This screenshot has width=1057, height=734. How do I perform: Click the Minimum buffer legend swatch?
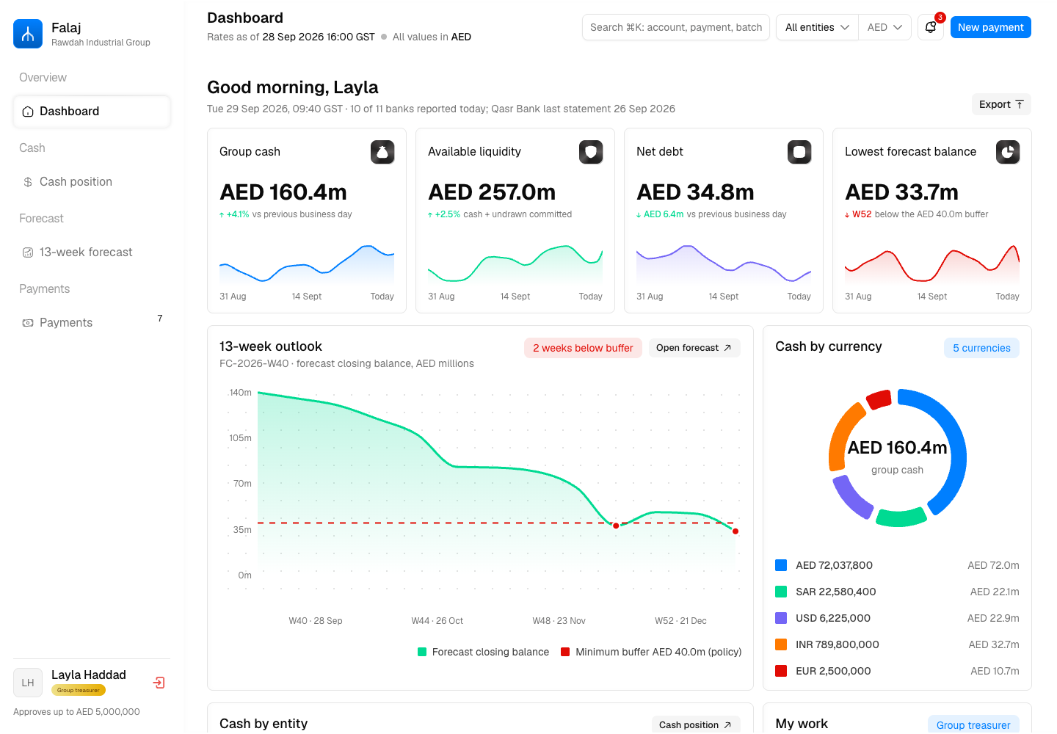(x=565, y=652)
